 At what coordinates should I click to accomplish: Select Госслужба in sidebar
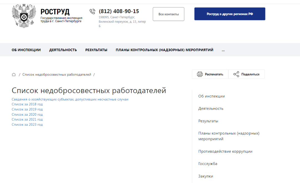(208, 164)
